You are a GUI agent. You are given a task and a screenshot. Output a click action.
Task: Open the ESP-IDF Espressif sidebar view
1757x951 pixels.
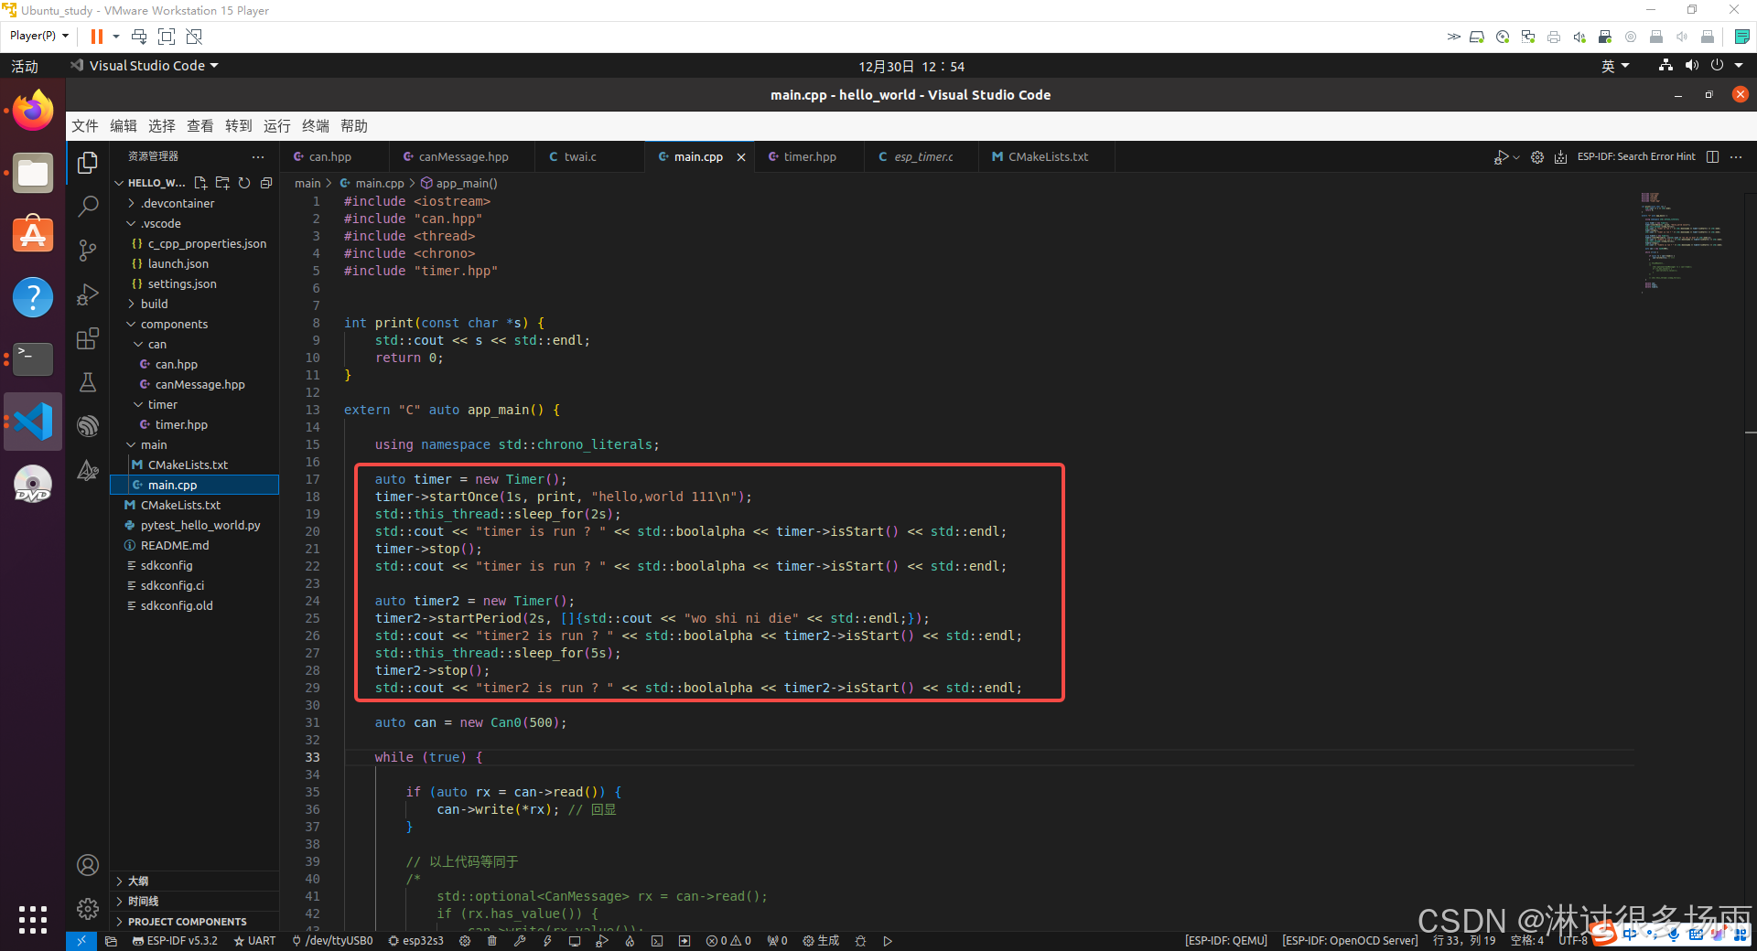88,426
